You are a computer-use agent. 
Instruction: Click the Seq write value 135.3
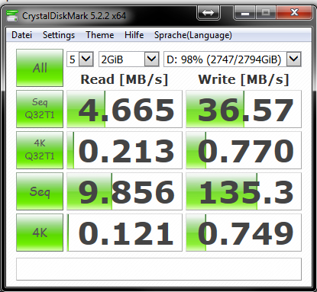click(x=244, y=191)
